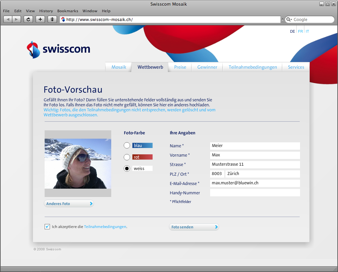Viewport: 338px width, 272px height.
Task: Switch to the Gewinner tab
Action: point(207,67)
